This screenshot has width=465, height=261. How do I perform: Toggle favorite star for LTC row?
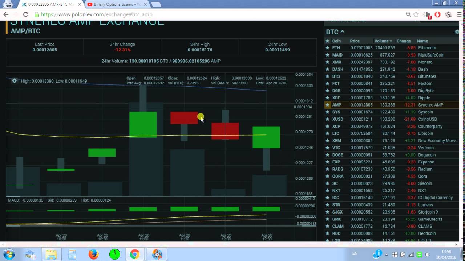[x=328, y=133]
